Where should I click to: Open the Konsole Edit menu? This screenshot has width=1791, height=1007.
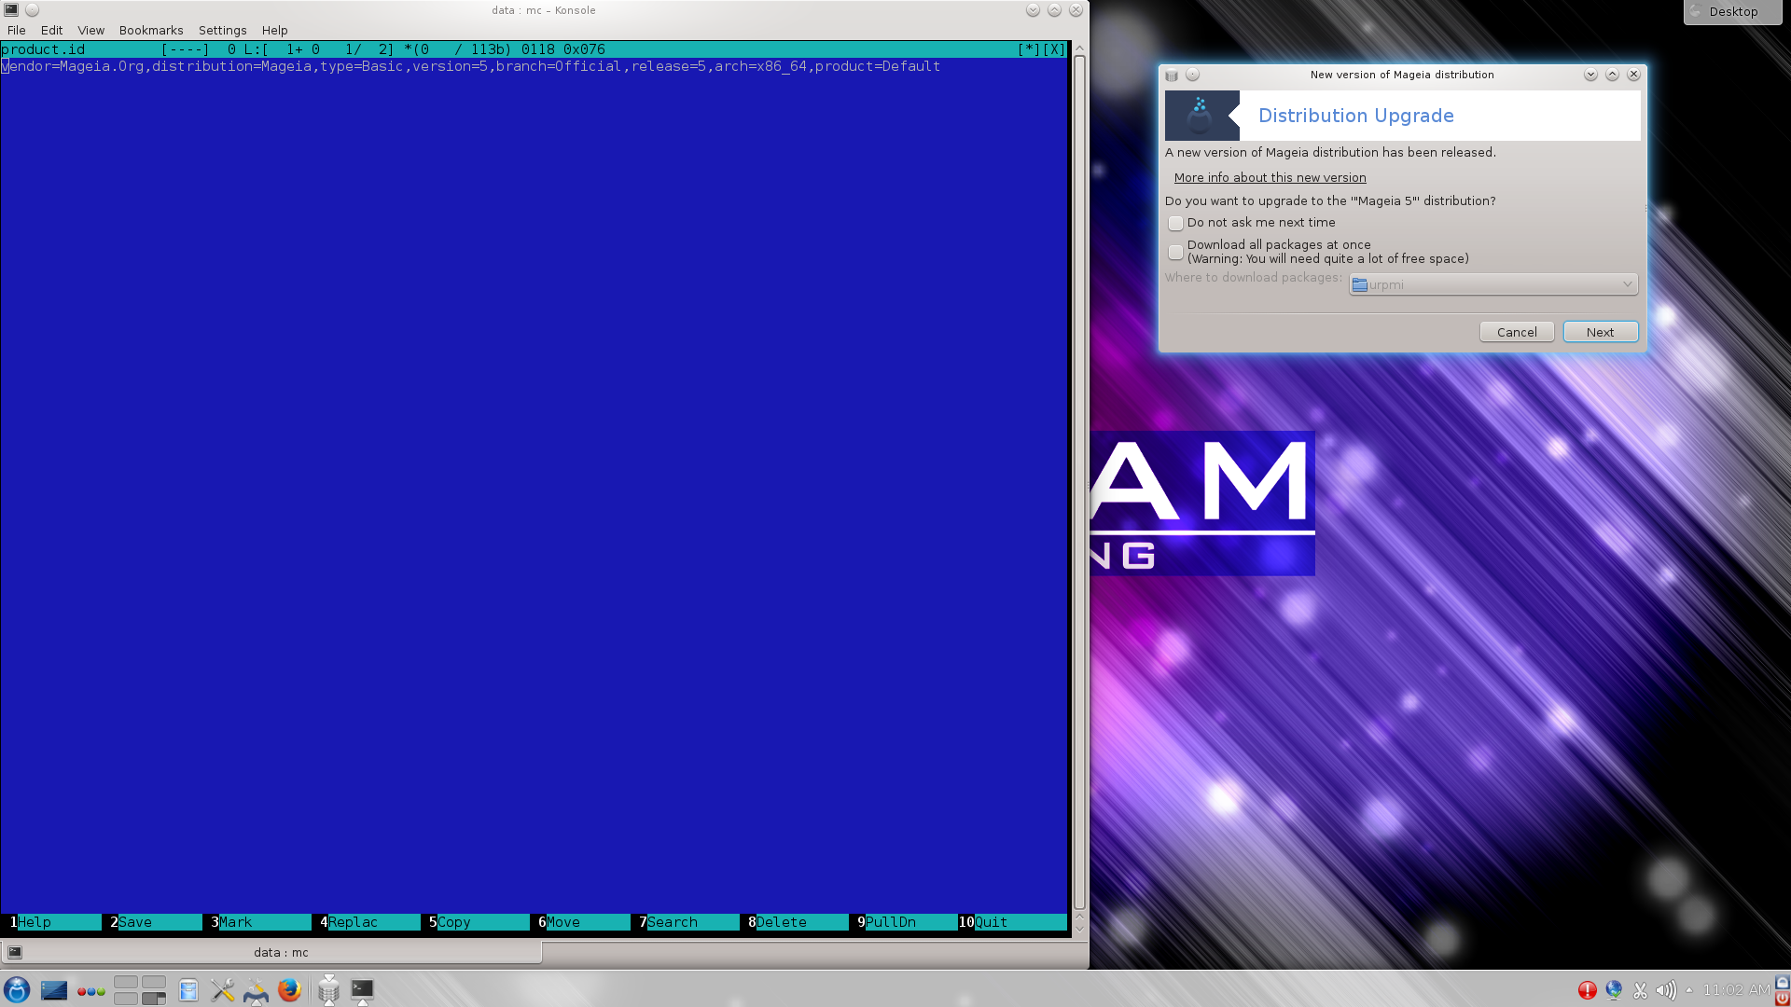click(x=51, y=30)
